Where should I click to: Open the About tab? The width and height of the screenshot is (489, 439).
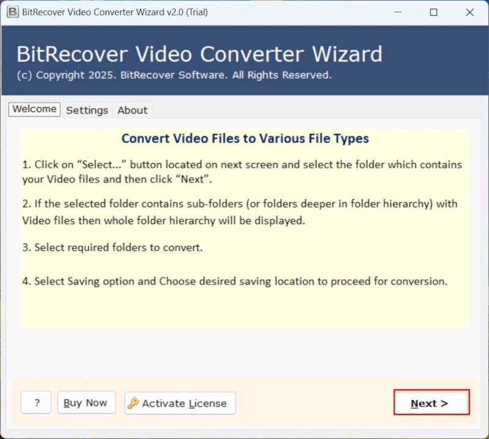click(x=132, y=110)
